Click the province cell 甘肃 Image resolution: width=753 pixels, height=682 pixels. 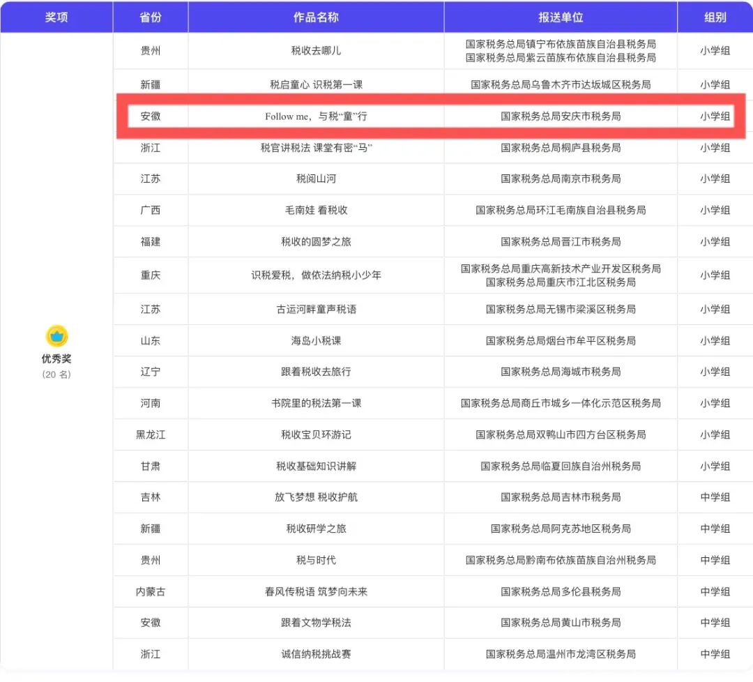[x=151, y=466]
